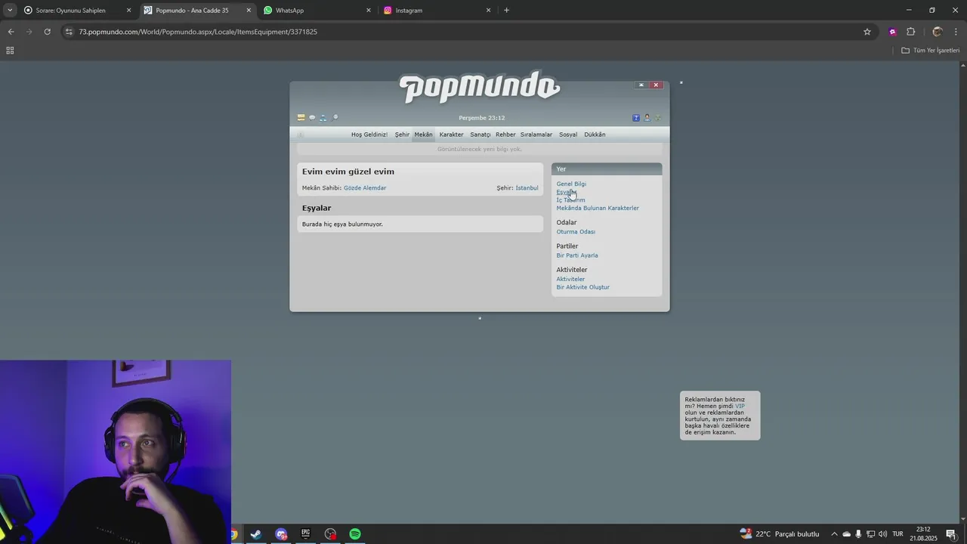Open the Aktiviteler link

point(570,279)
